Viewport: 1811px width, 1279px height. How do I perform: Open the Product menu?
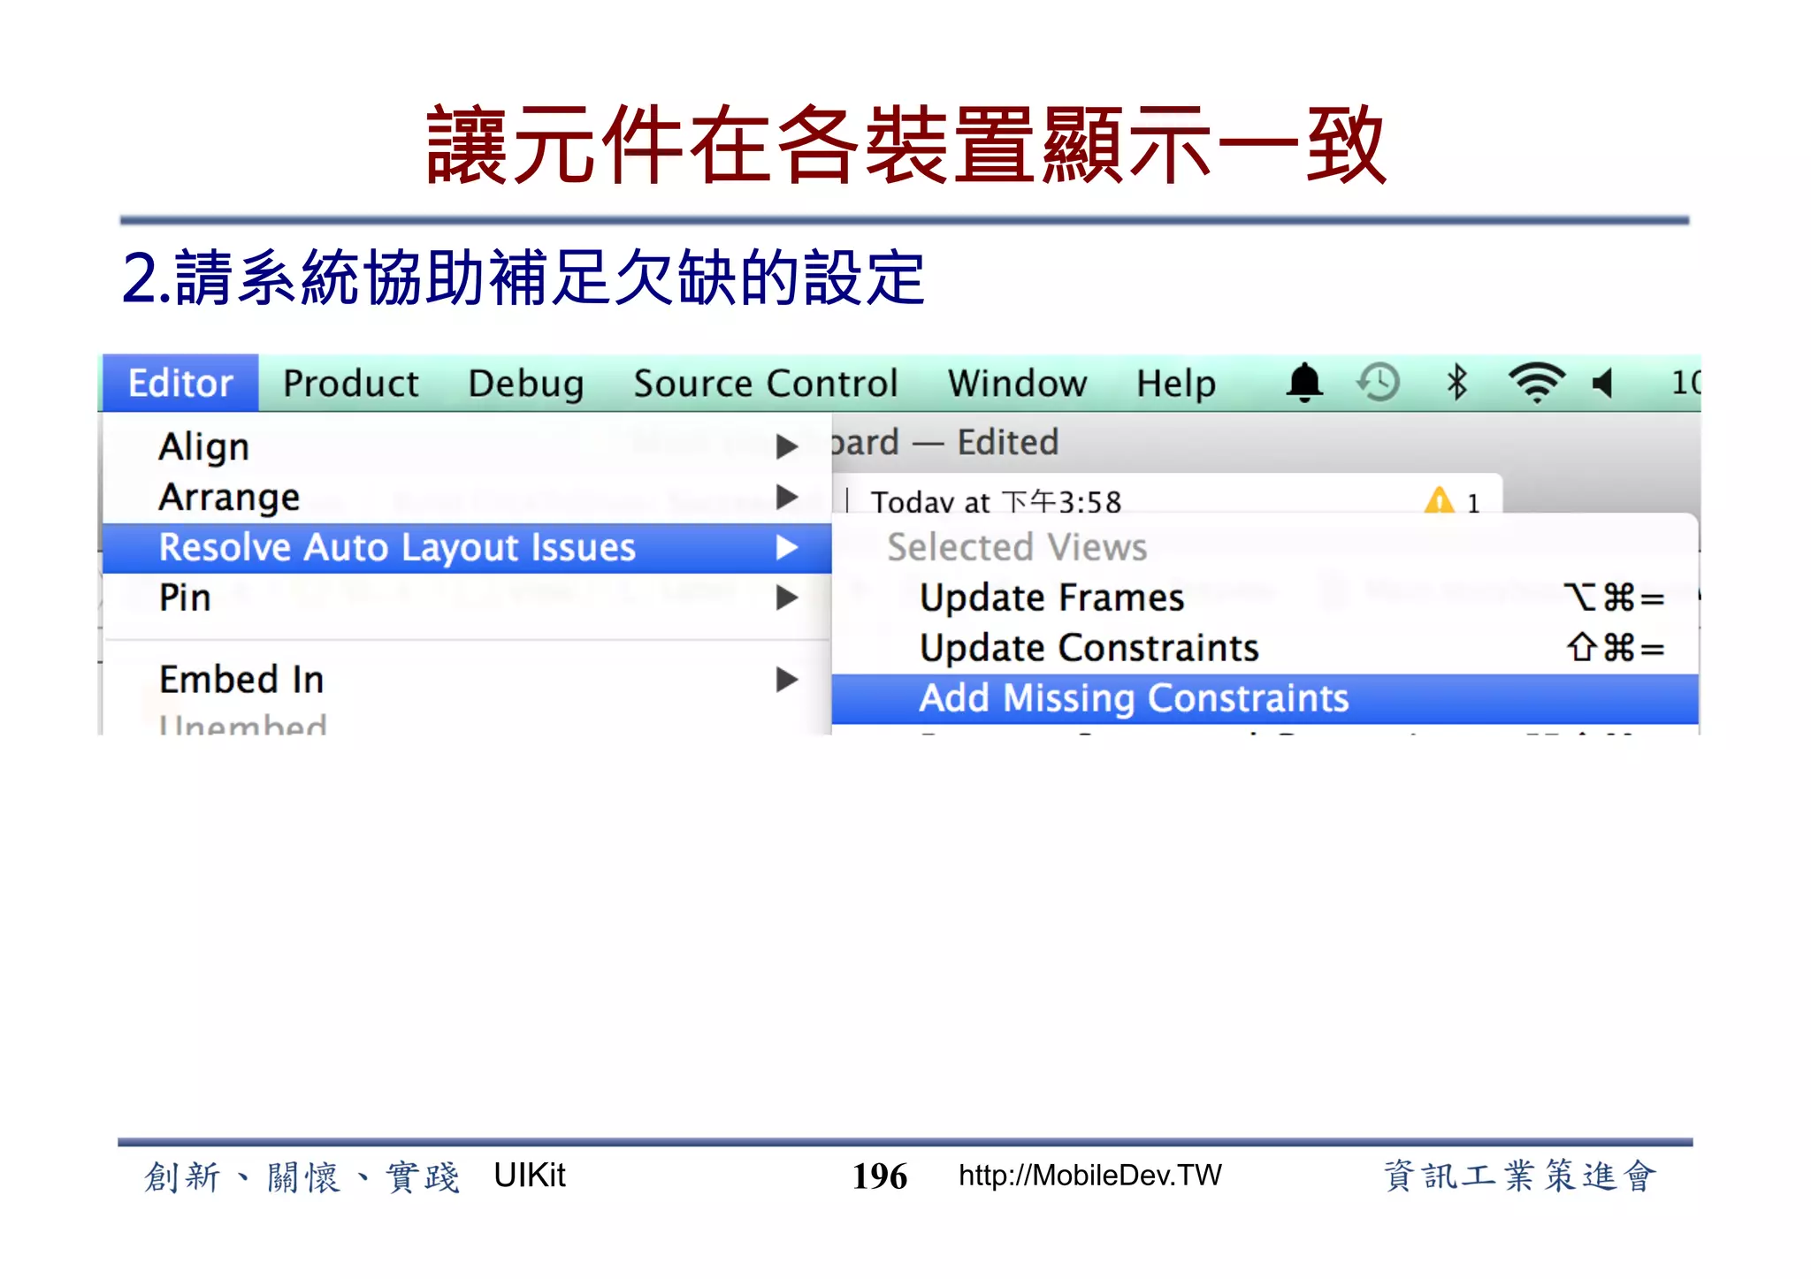point(350,383)
